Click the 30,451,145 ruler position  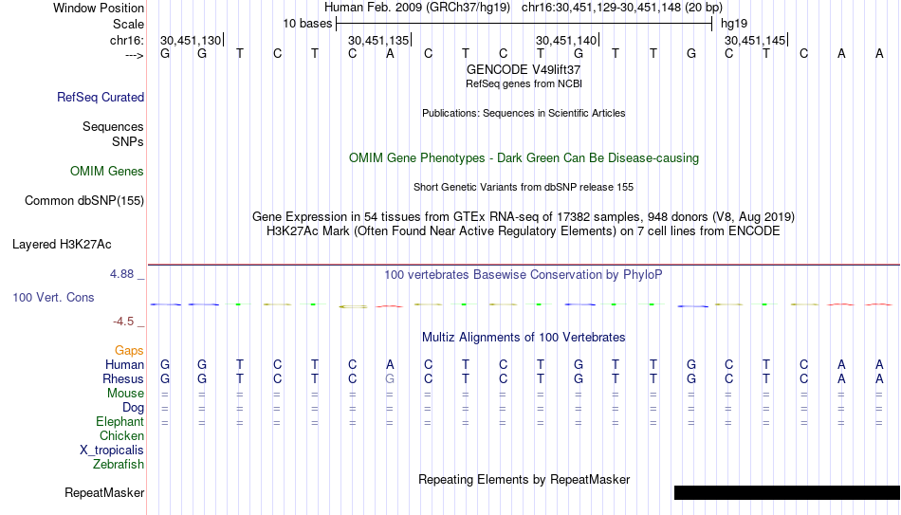coord(755,40)
